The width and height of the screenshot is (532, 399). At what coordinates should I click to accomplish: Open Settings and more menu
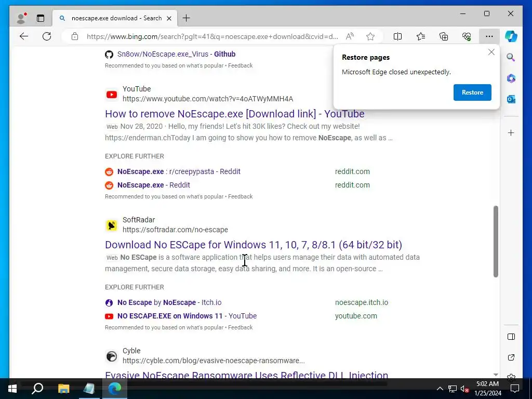tap(489, 36)
